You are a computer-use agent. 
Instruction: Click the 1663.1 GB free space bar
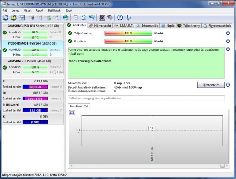[35, 98]
